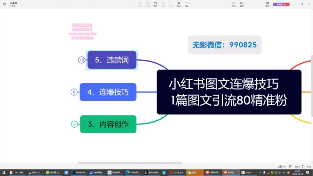Screen dimensions: 313x176
Task: Expand branch count 10 beside 5、违禁词
Action: coord(82,60)
